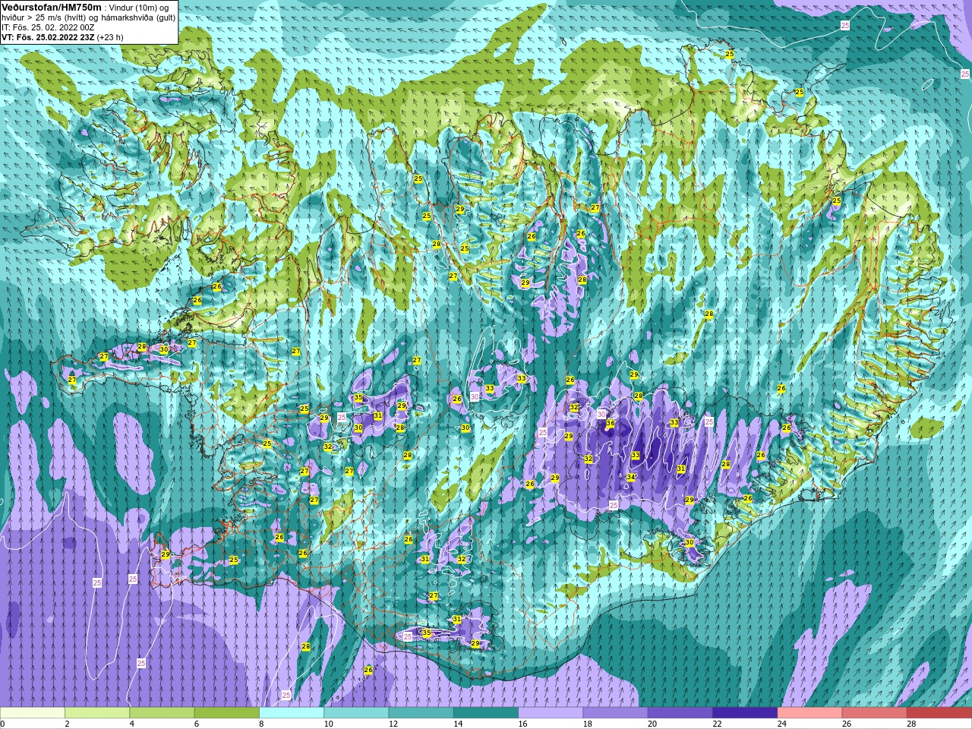Screen dimensions: 972x729
Task: Select the 26–28 m/s salmon legend swatch
Action: (x=874, y=713)
